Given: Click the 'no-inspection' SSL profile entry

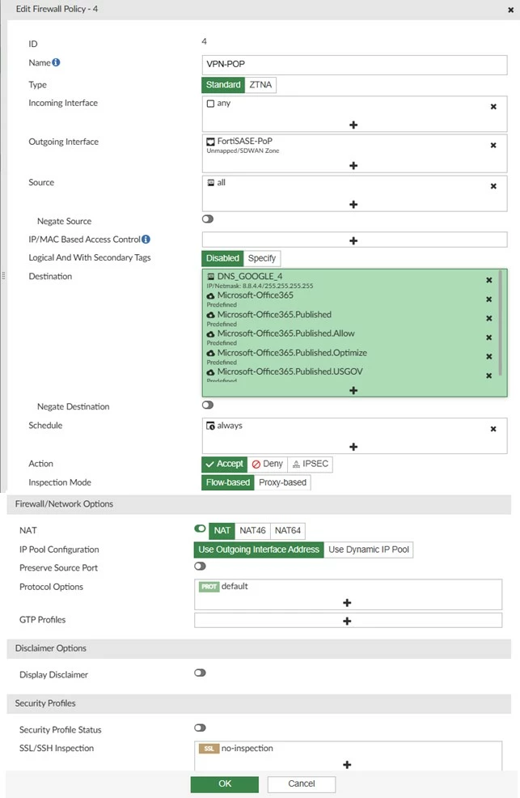Looking at the screenshot, I should 236,748.
